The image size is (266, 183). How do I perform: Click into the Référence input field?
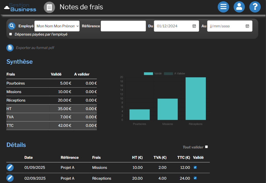click(123, 26)
